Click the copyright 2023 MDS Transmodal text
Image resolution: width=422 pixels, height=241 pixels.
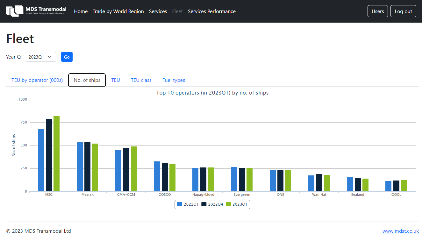tap(39, 231)
